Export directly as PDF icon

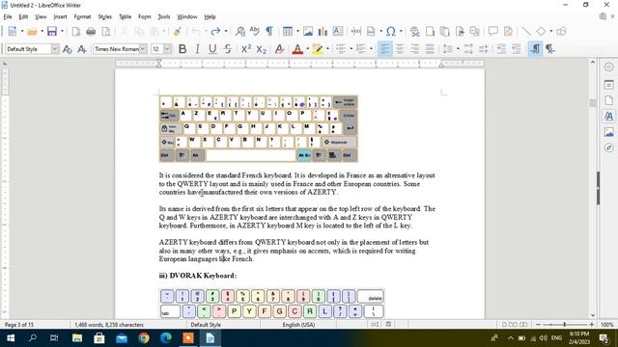(76, 31)
